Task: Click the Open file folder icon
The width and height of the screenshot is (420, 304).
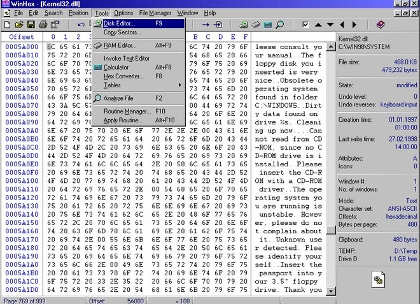Action: (18, 25)
